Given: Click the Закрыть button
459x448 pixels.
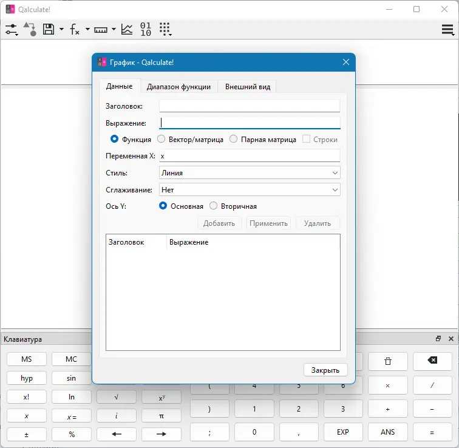Looking at the screenshot, I should [325, 370].
